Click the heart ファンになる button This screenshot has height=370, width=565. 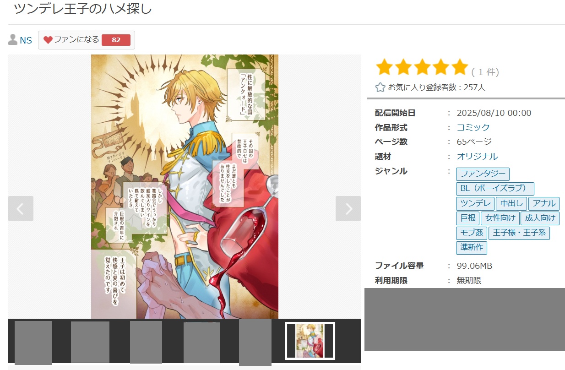tap(87, 40)
